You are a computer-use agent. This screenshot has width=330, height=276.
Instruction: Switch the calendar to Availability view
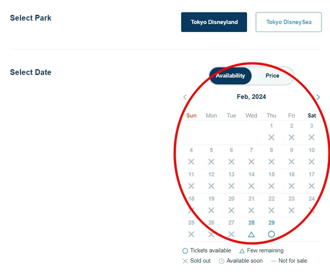[230, 76]
